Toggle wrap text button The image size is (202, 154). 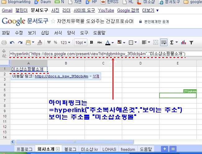[x=164, y=42]
